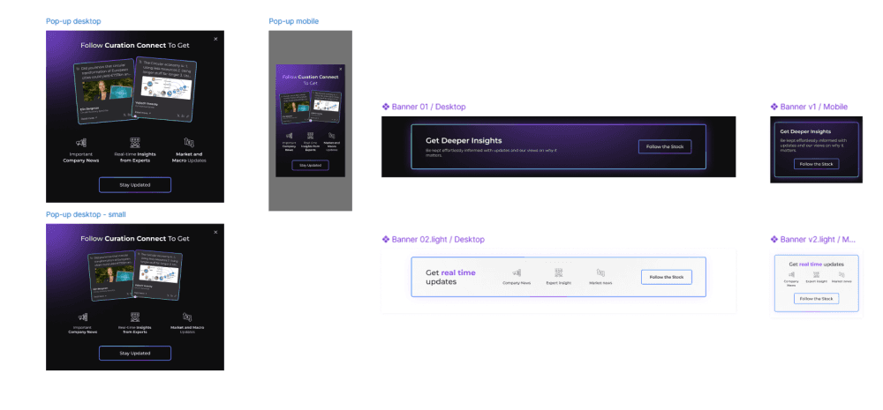Image resolution: width=883 pixels, height=410 pixels.
Task: Select the left card in Pop-up mobile
Action: [295, 107]
